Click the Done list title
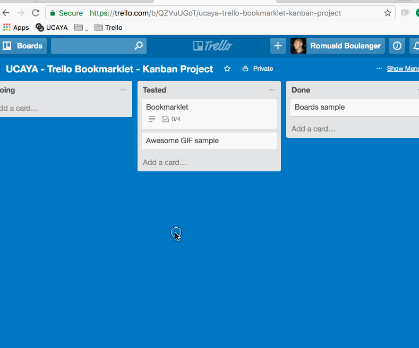The width and height of the screenshot is (419, 348). [x=301, y=90]
